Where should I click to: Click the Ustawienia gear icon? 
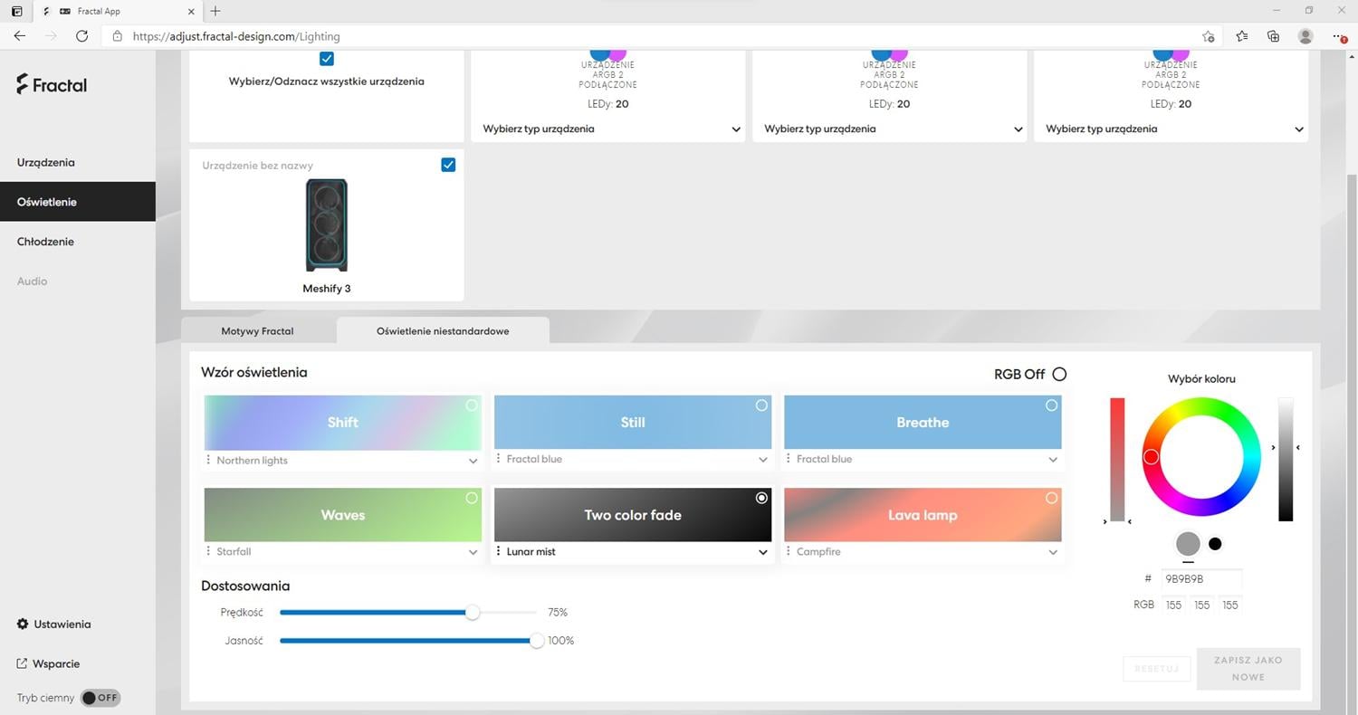(23, 624)
